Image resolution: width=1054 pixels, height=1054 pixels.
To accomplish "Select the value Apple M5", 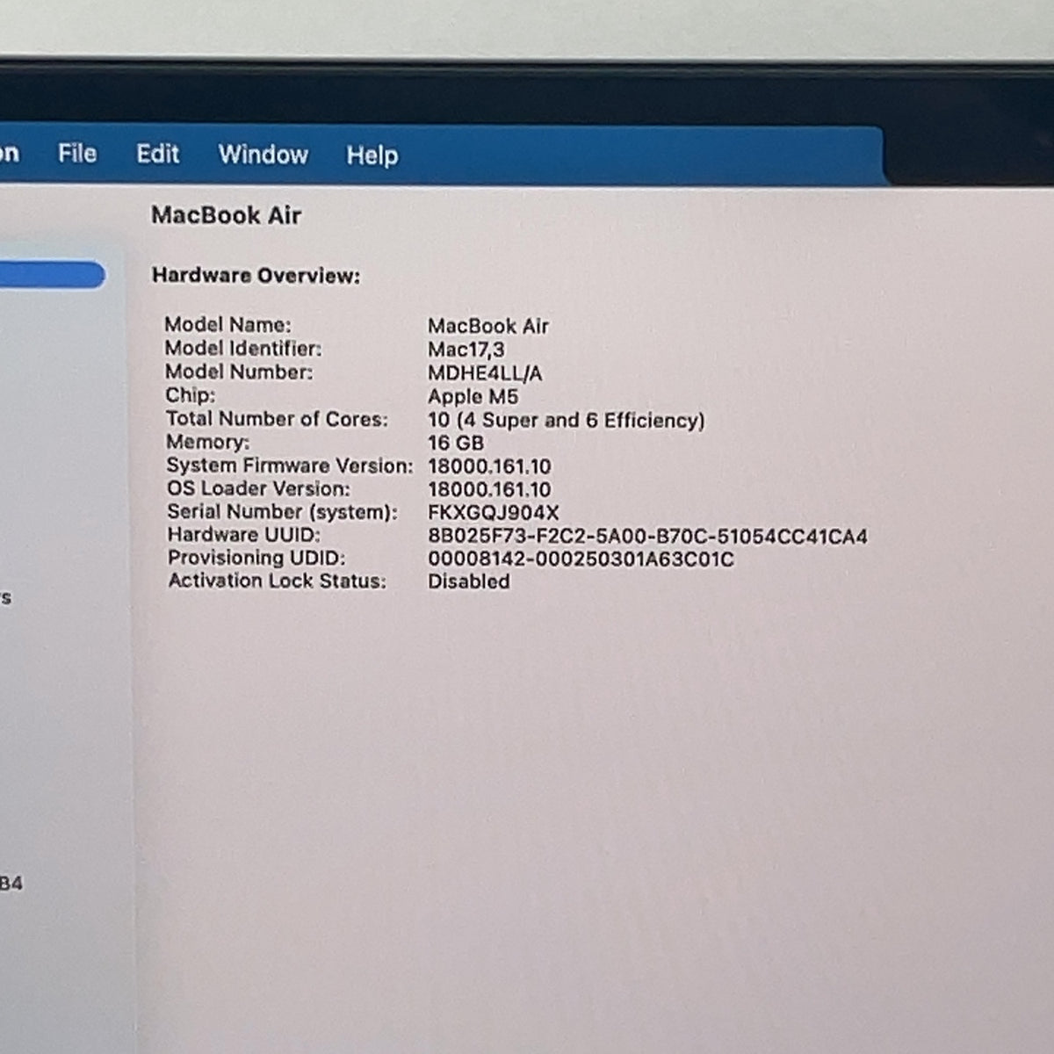I will click(473, 397).
